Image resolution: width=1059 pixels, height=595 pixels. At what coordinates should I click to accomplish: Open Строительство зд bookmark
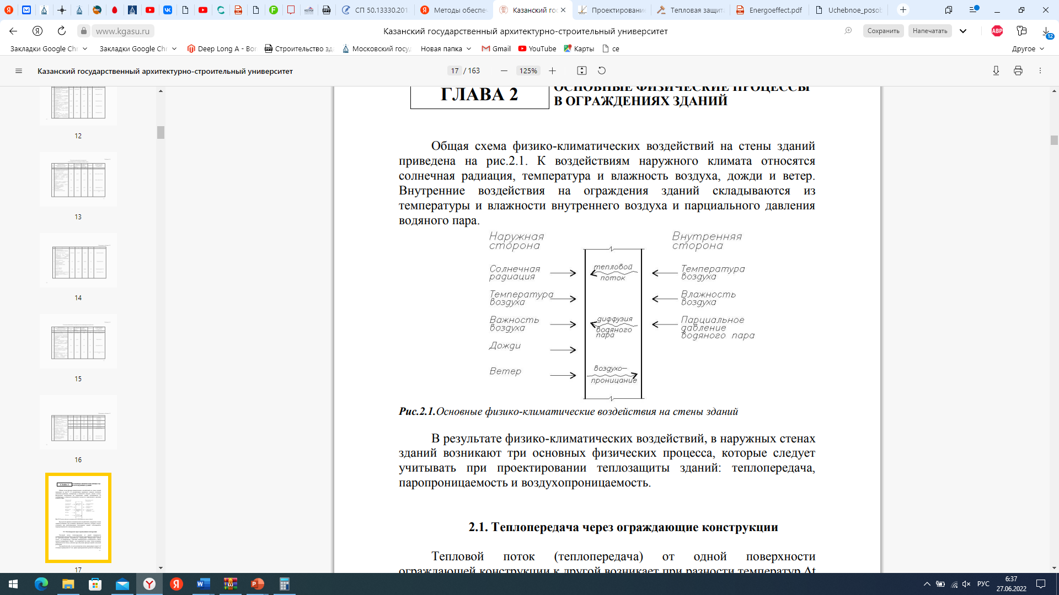pos(299,48)
